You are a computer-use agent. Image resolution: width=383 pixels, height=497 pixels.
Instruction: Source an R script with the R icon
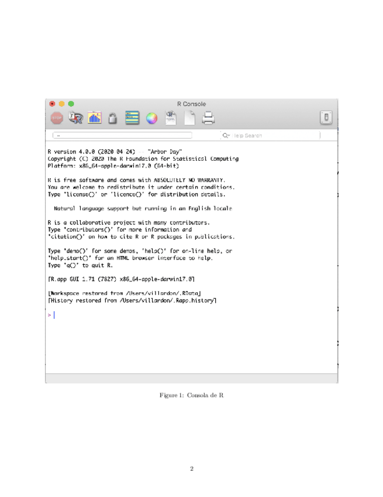(76, 118)
